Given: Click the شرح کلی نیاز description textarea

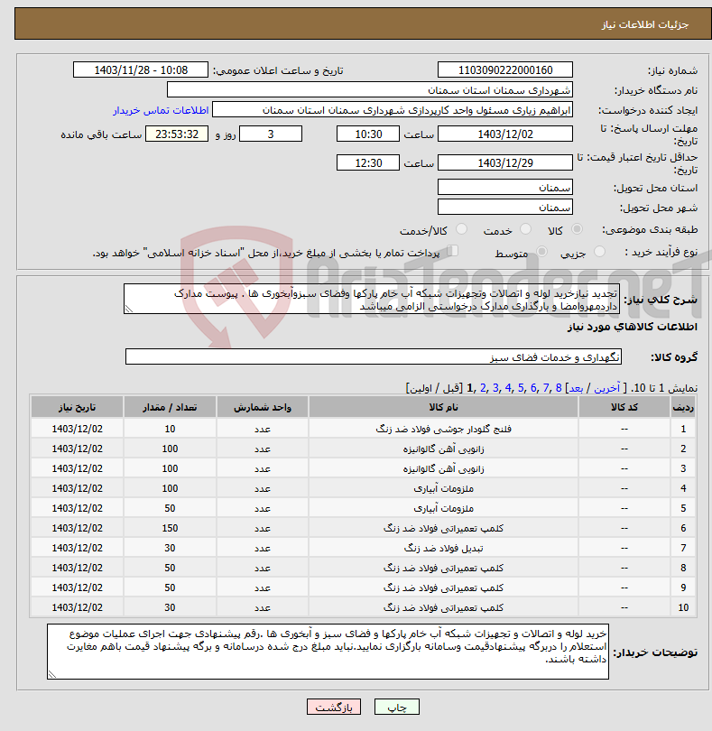Looking at the screenshot, I should (x=372, y=299).
